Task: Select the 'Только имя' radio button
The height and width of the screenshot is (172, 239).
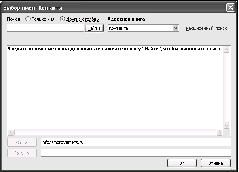Action: [28, 19]
